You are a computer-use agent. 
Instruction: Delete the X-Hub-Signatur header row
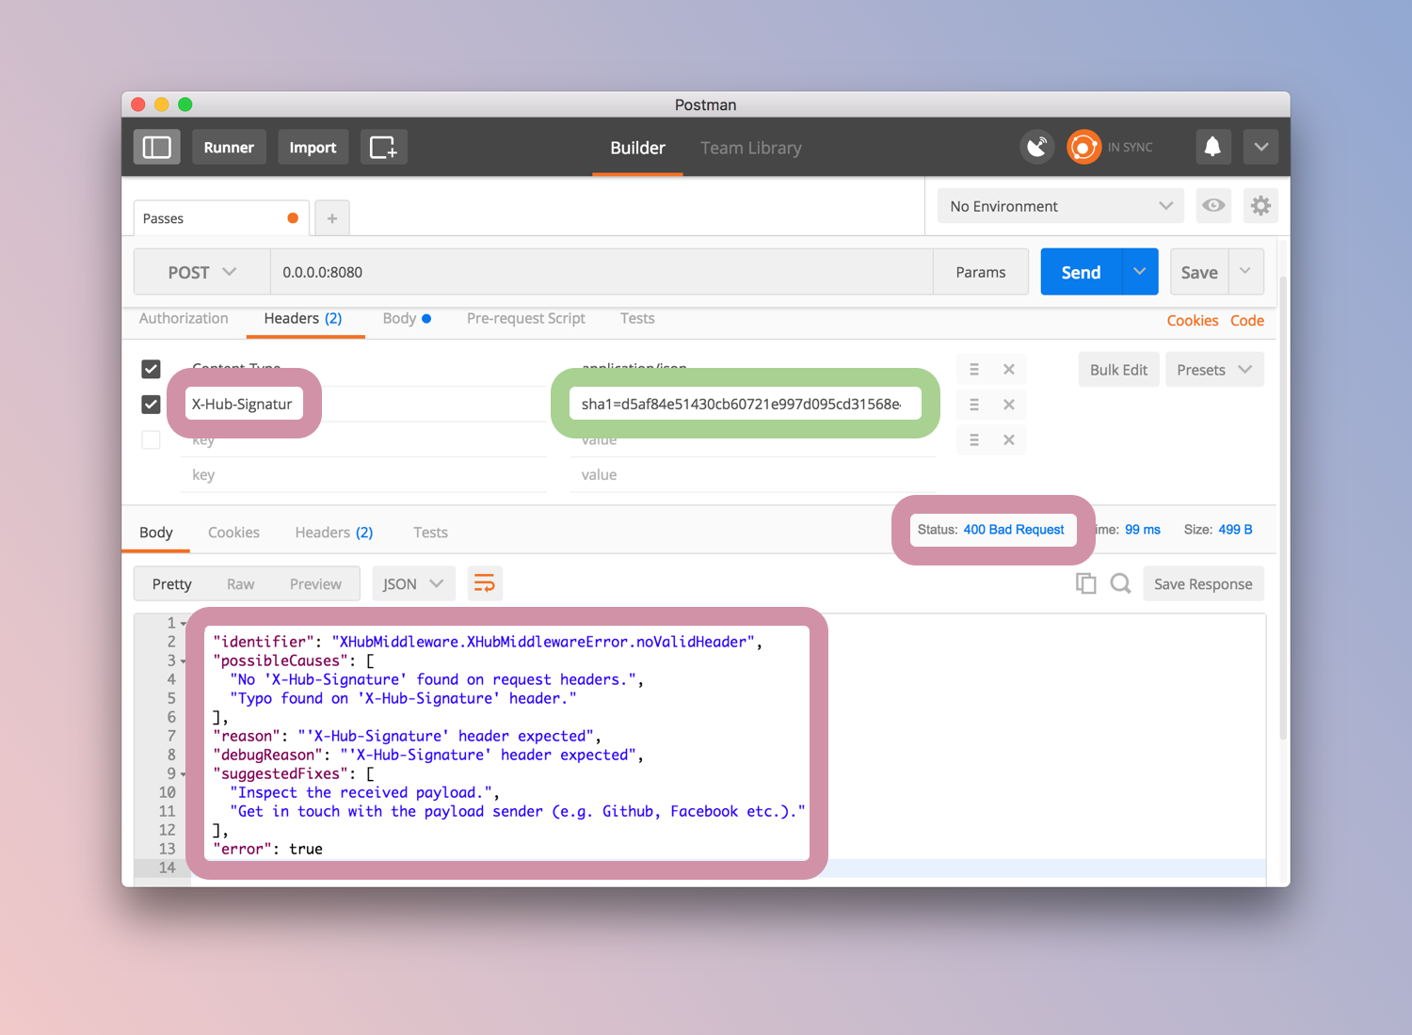[1009, 405]
